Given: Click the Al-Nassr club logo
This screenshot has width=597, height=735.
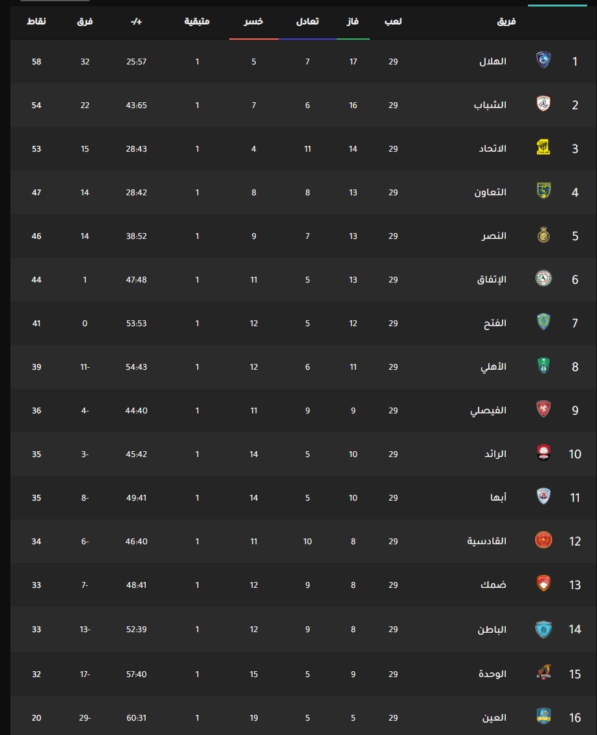Looking at the screenshot, I should click(x=543, y=234).
